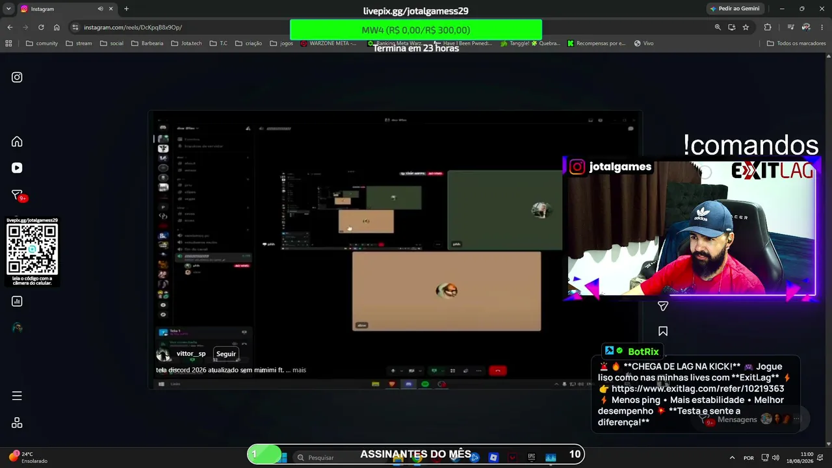Open the Meta apps grid icon
The height and width of the screenshot is (468, 832).
(17, 422)
